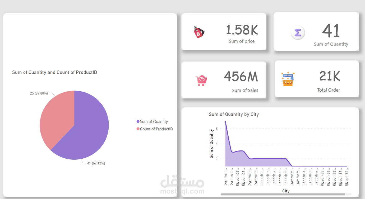Select the Sum of price label
This screenshot has width=365, height=199.
tap(242, 41)
